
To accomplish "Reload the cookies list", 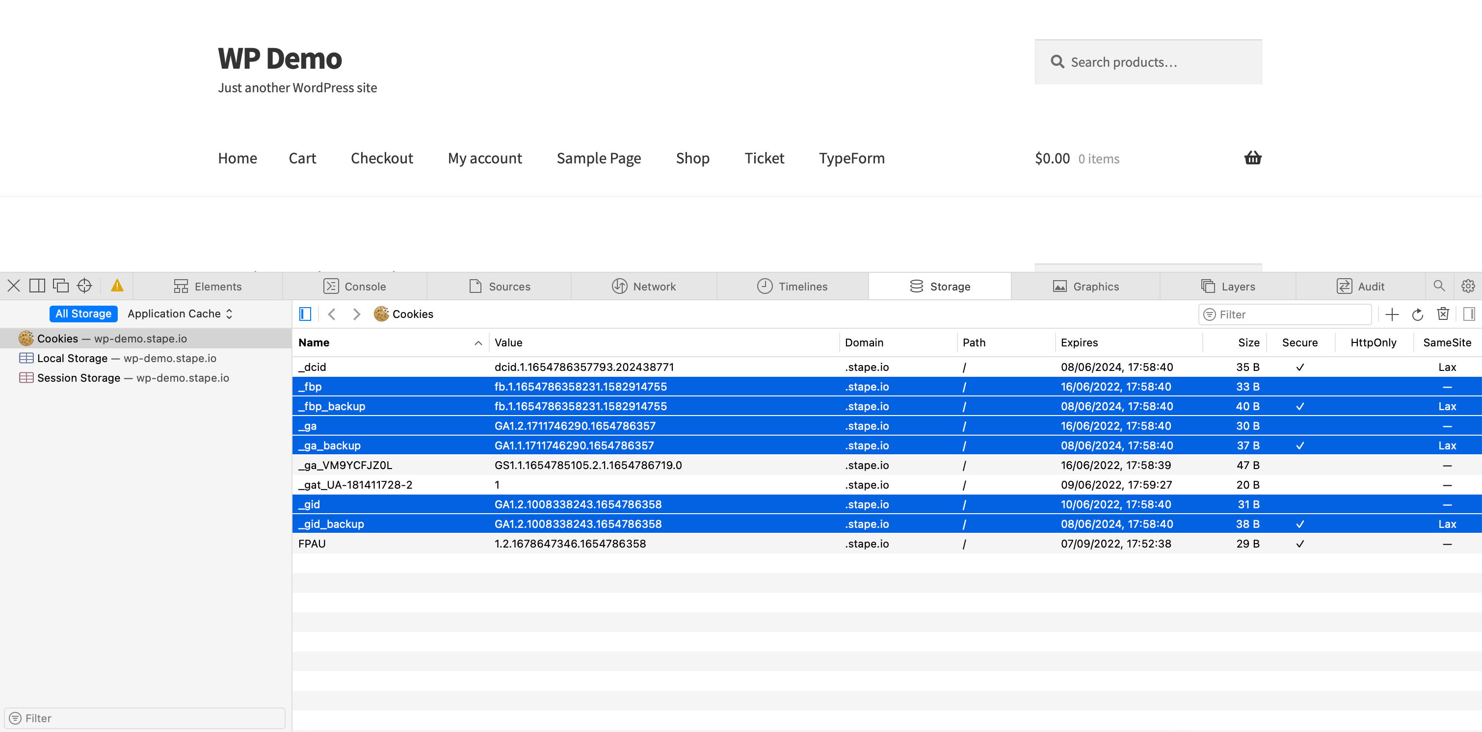I will [1418, 314].
